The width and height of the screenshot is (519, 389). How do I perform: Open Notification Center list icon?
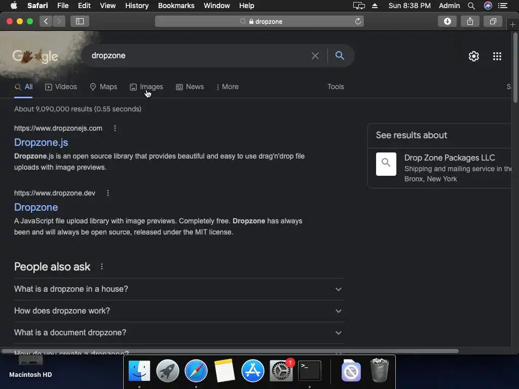[502, 6]
